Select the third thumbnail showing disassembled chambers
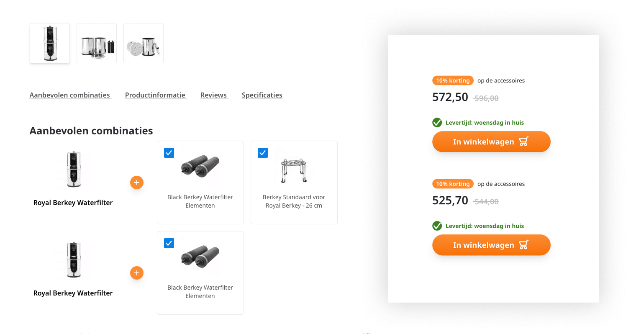This screenshot has width=636, height=334. (x=144, y=43)
